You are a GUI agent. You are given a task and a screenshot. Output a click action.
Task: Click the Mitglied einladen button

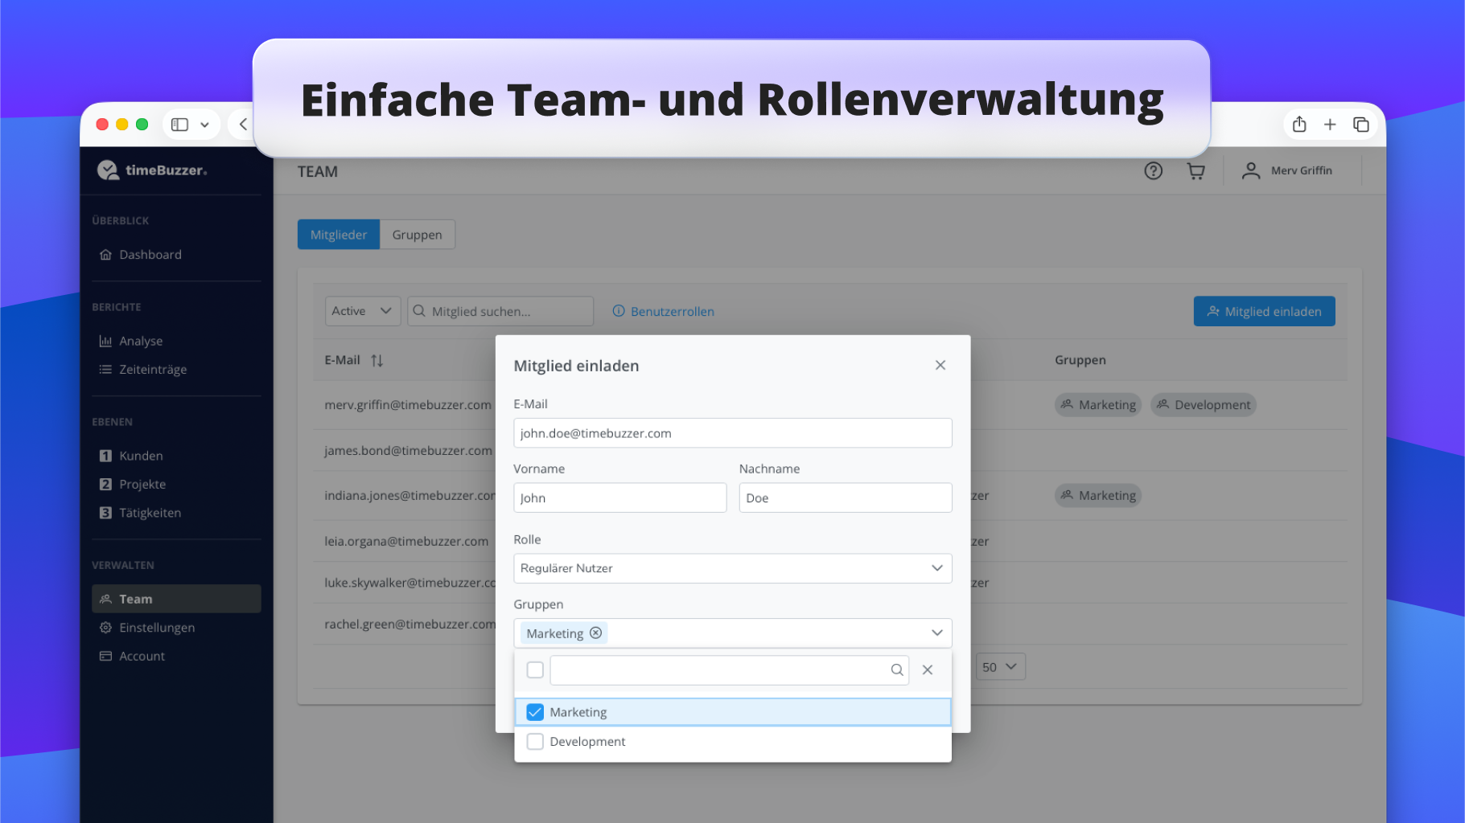1264,311
